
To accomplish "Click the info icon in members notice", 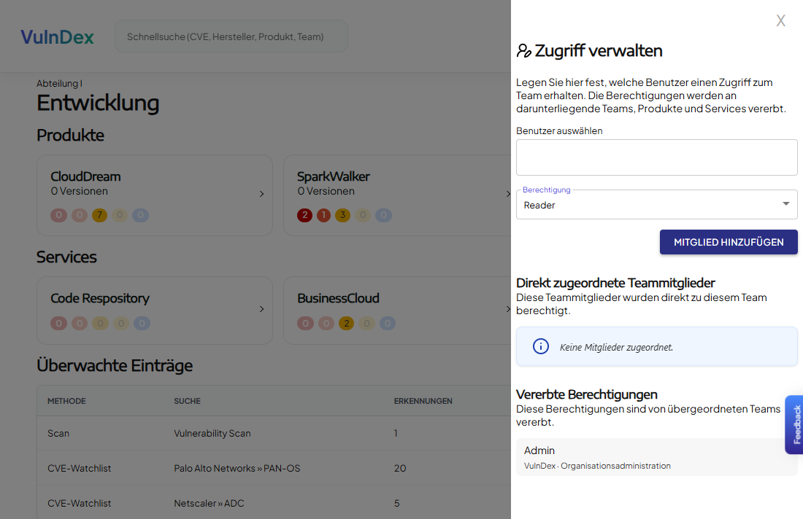I will click(540, 346).
